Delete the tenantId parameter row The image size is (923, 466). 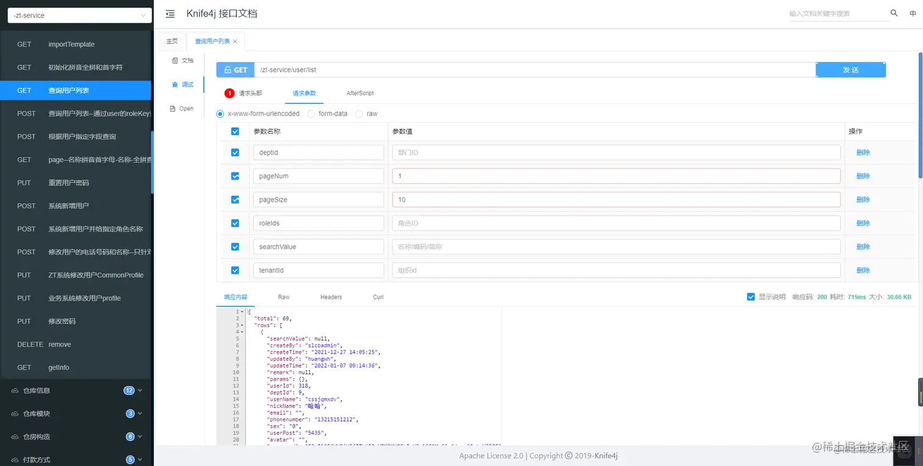pyautogui.click(x=863, y=270)
